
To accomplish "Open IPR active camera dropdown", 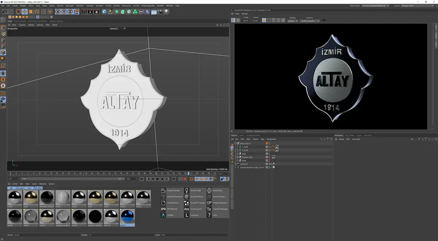I will pos(310,21).
